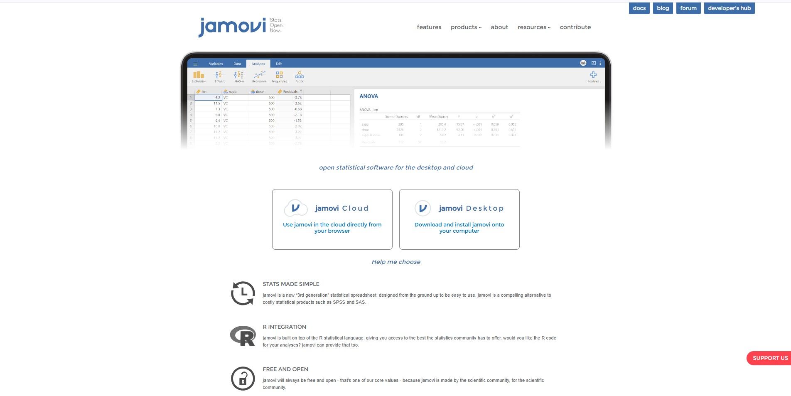Click the R logo icon
Image resolution: width=791 pixels, height=396 pixels.
click(x=243, y=336)
